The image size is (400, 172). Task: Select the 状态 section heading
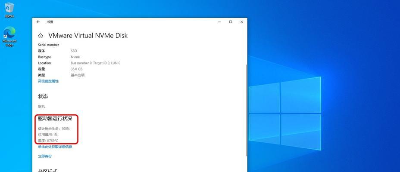coord(43,97)
